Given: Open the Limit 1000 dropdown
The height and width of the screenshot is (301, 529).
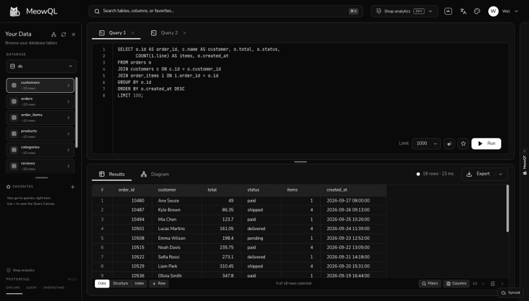Looking at the screenshot, I should coord(426,144).
